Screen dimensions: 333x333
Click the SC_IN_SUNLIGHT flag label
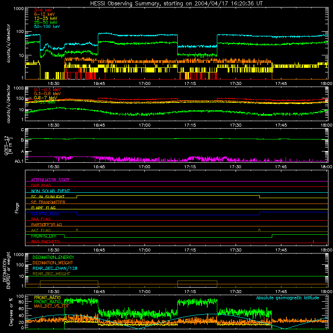coord(48,196)
